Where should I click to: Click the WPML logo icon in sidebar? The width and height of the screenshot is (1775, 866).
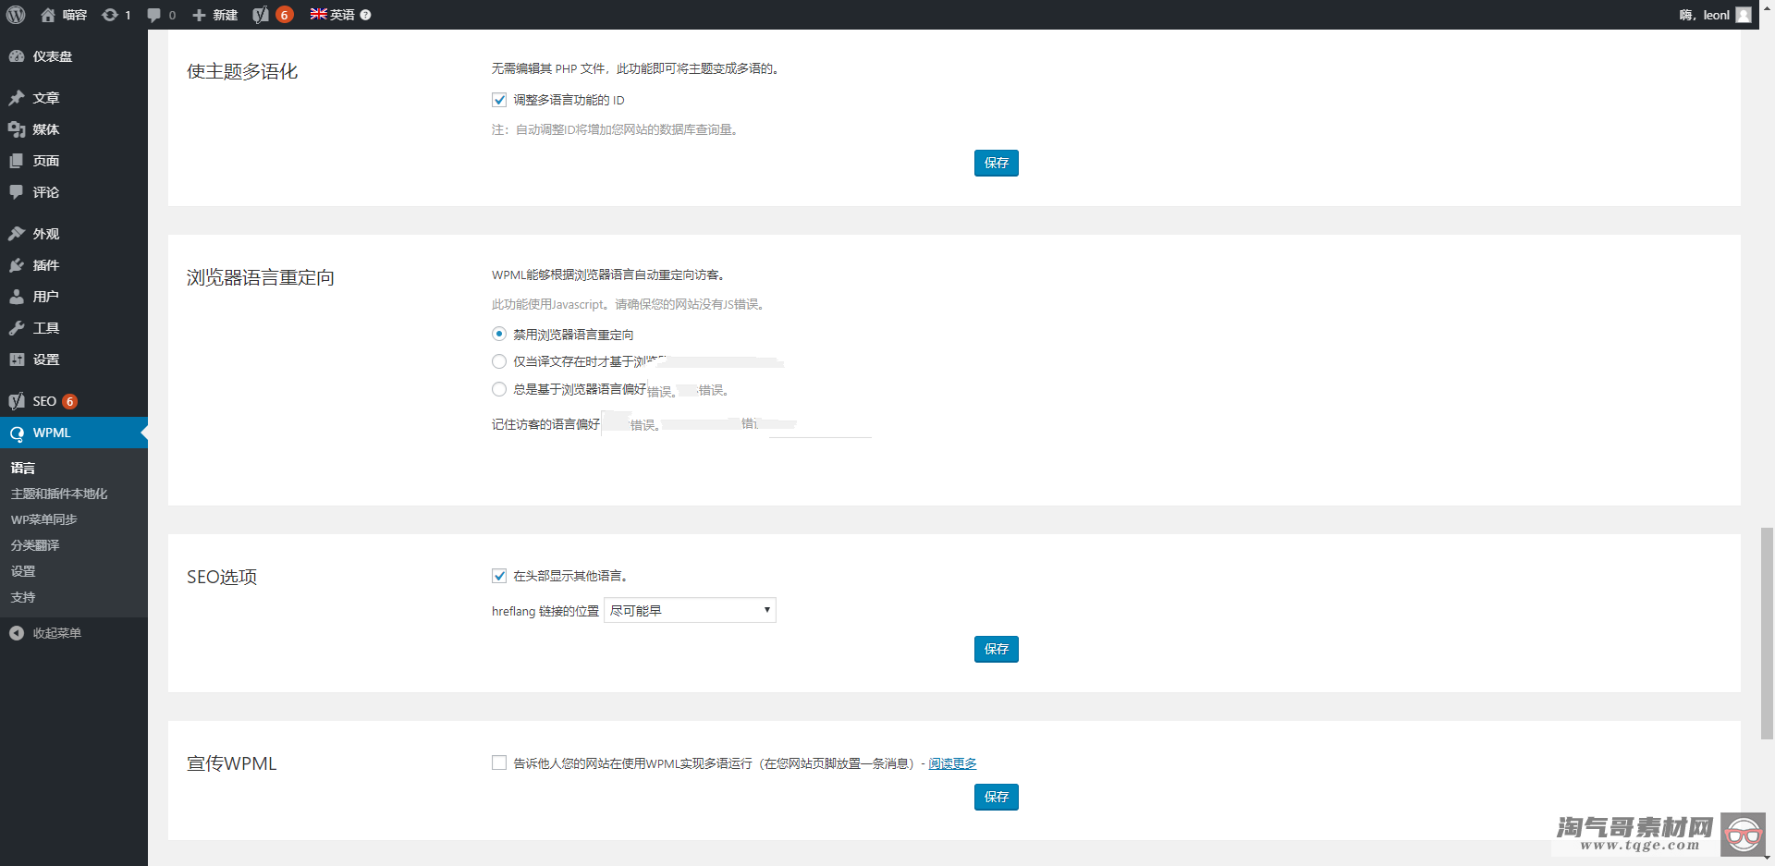click(x=17, y=433)
